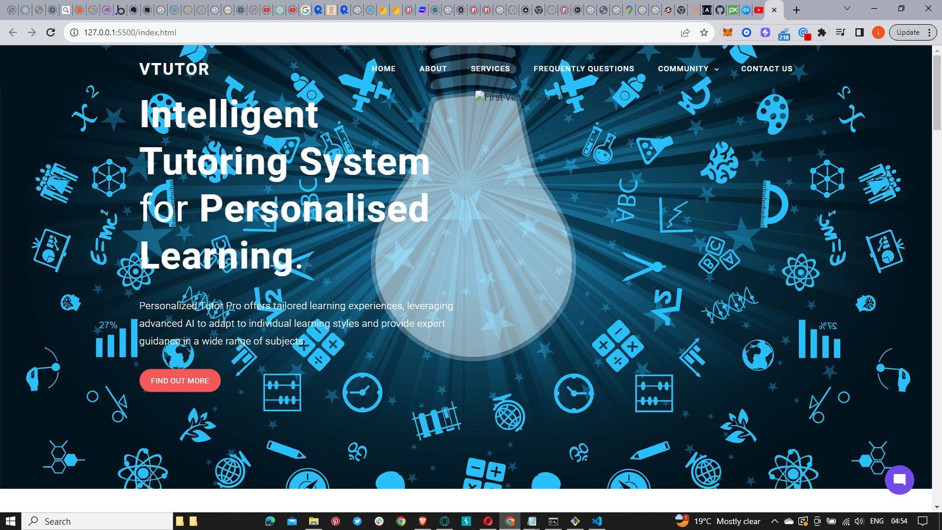Click the ENG language indicator
The height and width of the screenshot is (530, 942).
tap(877, 521)
